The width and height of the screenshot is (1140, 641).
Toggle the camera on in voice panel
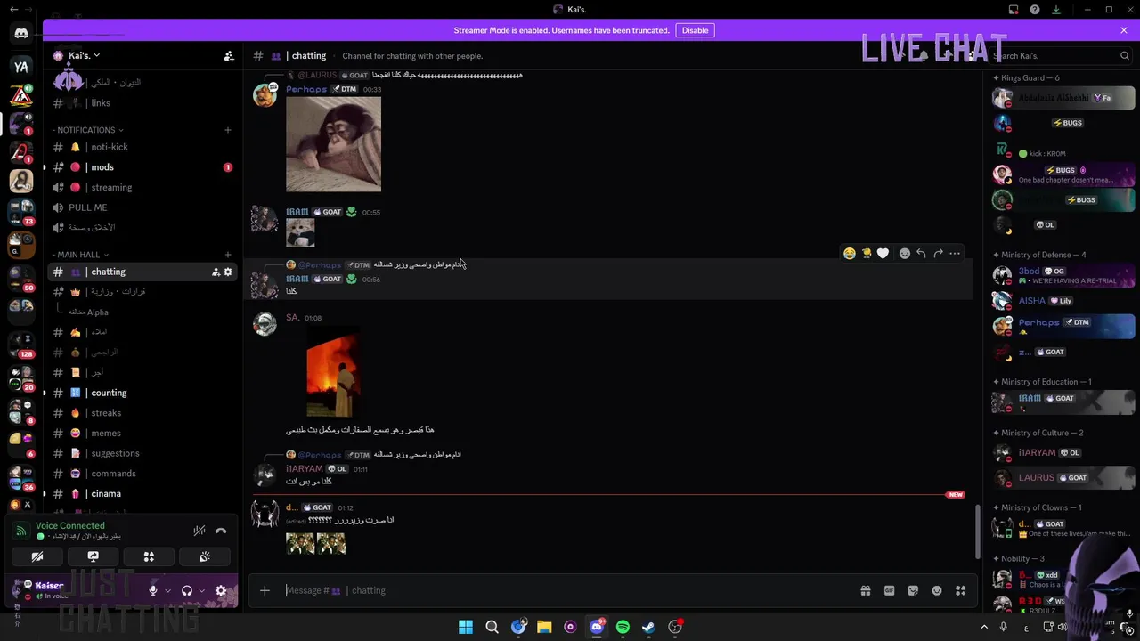click(x=37, y=557)
